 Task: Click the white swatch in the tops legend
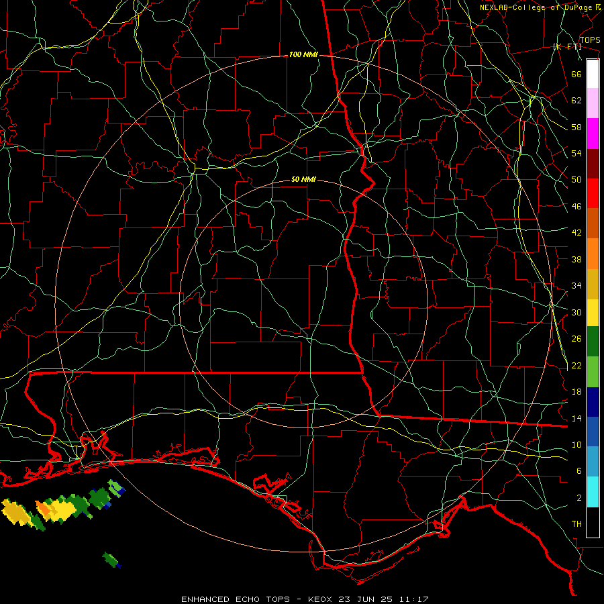593,74
